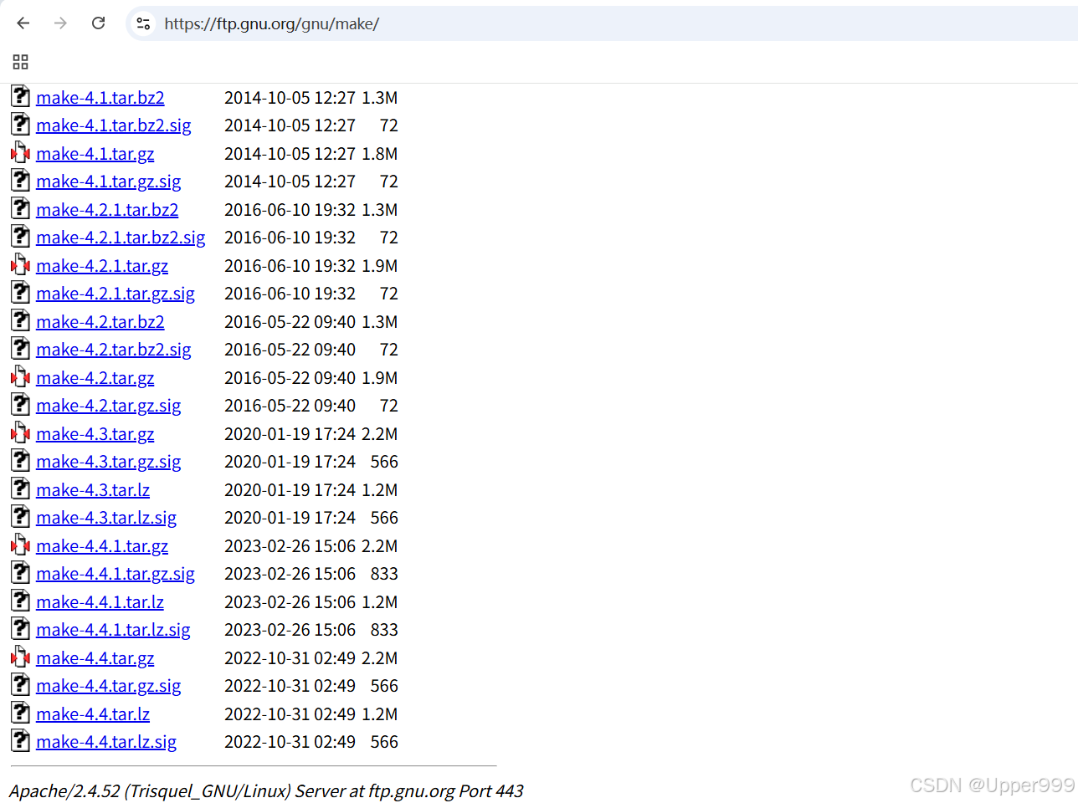The height and width of the screenshot is (803, 1078).
Task: Download make-4.4.tar.gz
Action: 95,658
